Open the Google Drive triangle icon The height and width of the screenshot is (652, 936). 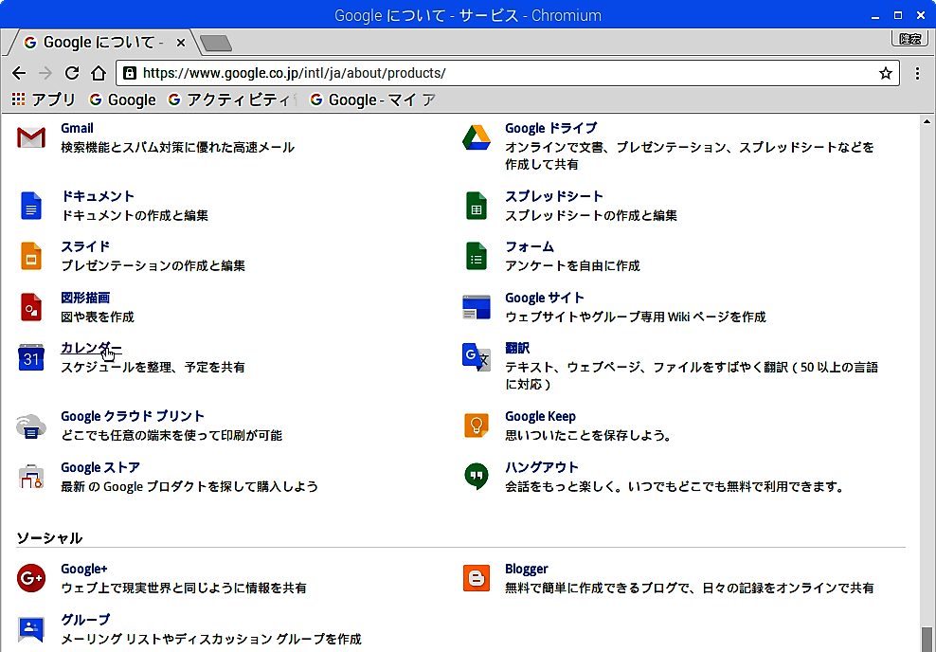click(476, 138)
